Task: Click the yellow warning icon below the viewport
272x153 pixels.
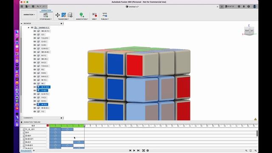Action: click(255, 119)
